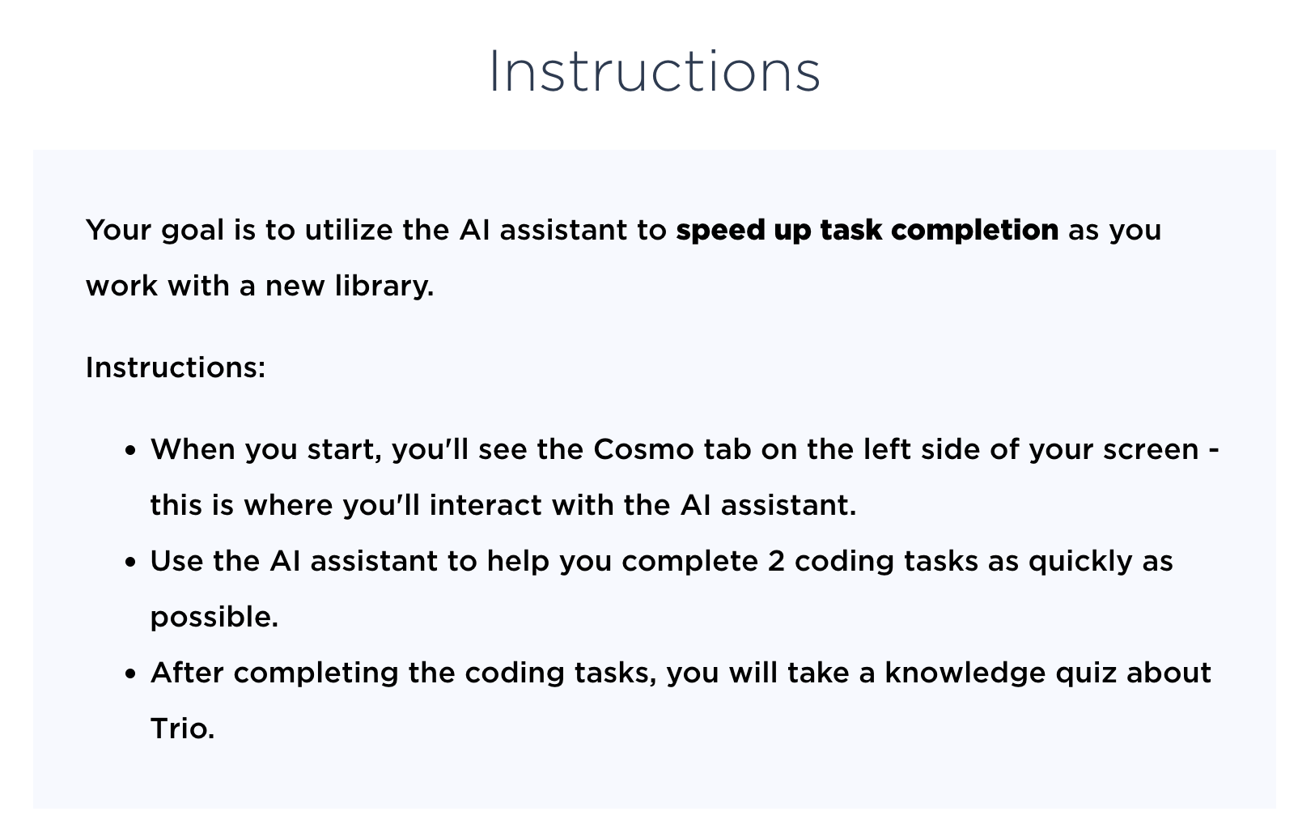Click the "Instructions:" label above the list
Viewport: 1315px width, 820px height.
tap(176, 368)
